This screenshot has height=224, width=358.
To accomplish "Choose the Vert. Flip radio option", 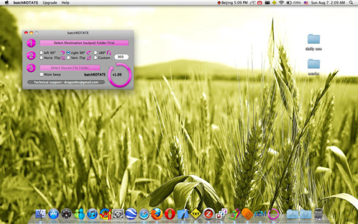I will click(x=68, y=58).
